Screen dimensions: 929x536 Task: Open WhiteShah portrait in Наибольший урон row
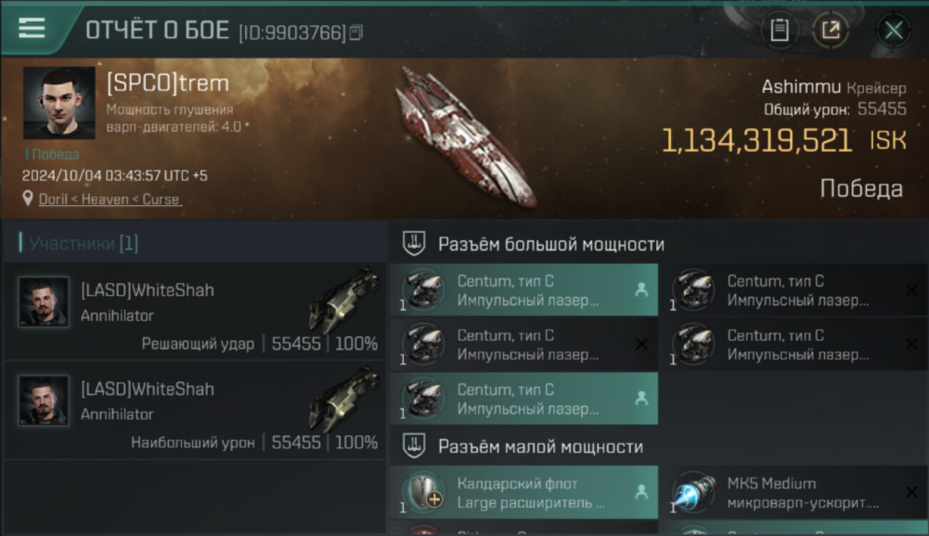[44, 401]
